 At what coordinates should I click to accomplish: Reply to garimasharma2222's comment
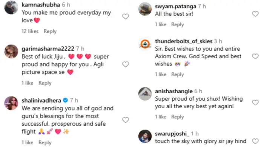tap(45, 83)
